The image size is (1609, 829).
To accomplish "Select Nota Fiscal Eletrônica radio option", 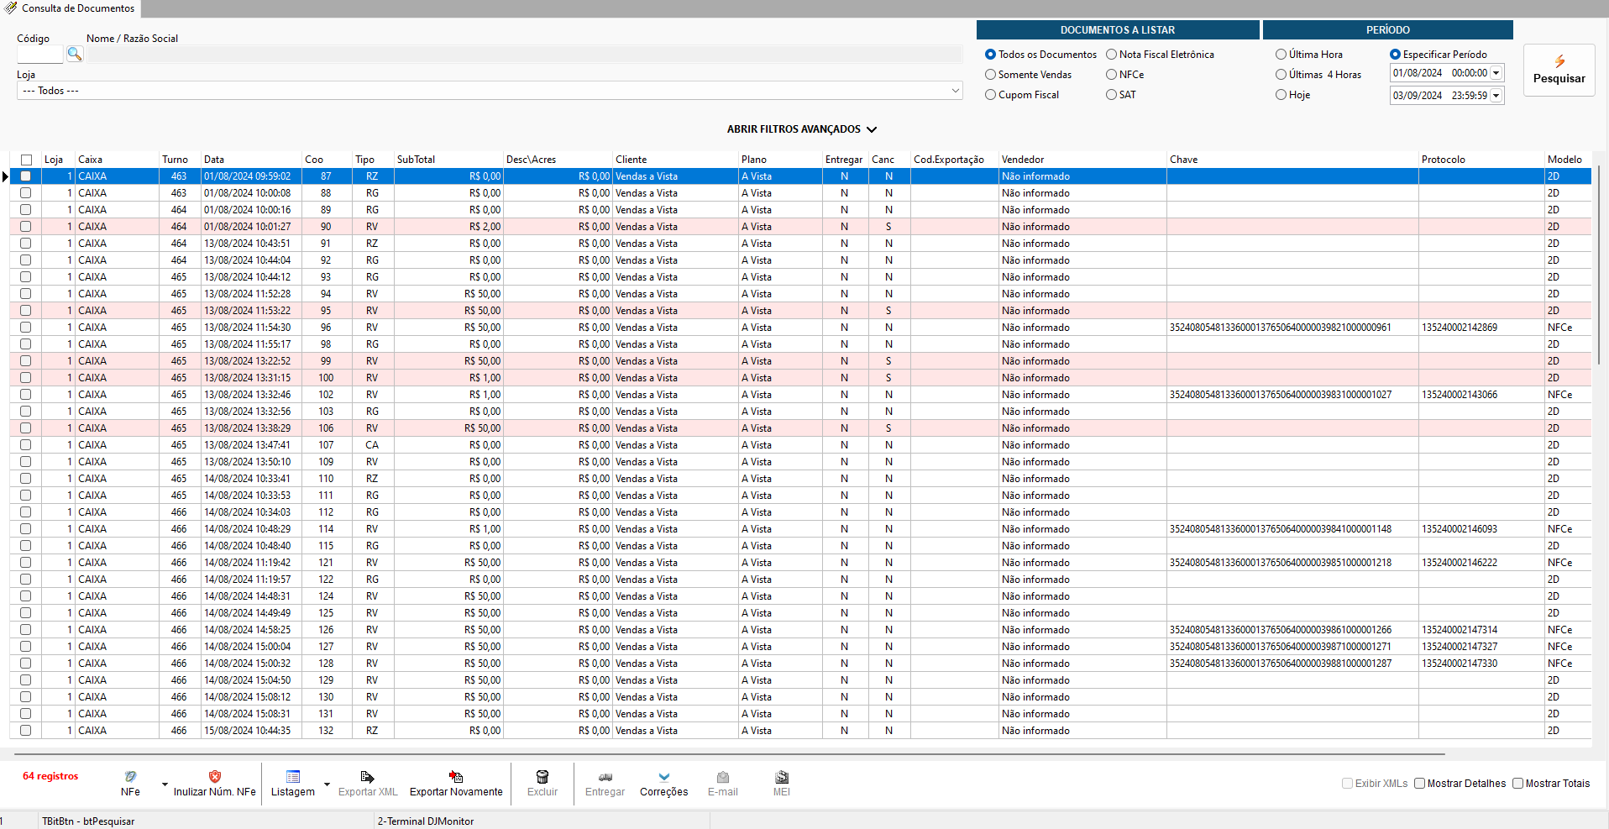I will [x=1111, y=55].
